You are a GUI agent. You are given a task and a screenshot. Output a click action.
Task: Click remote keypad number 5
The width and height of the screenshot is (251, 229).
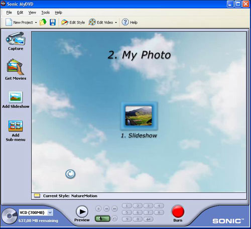[127, 212]
